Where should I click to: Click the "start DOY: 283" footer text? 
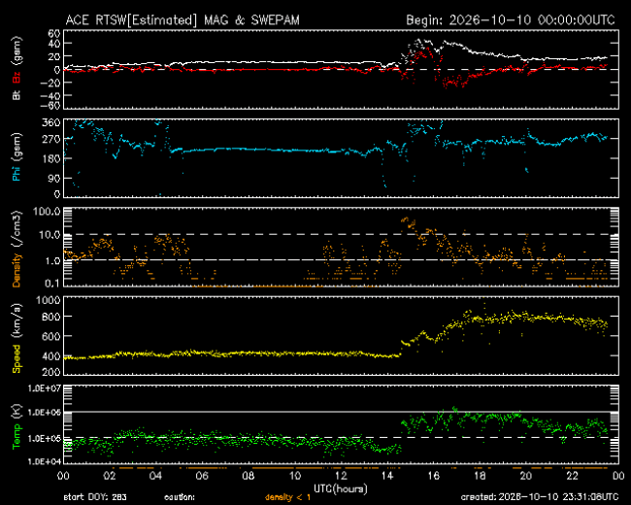[x=95, y=497]
